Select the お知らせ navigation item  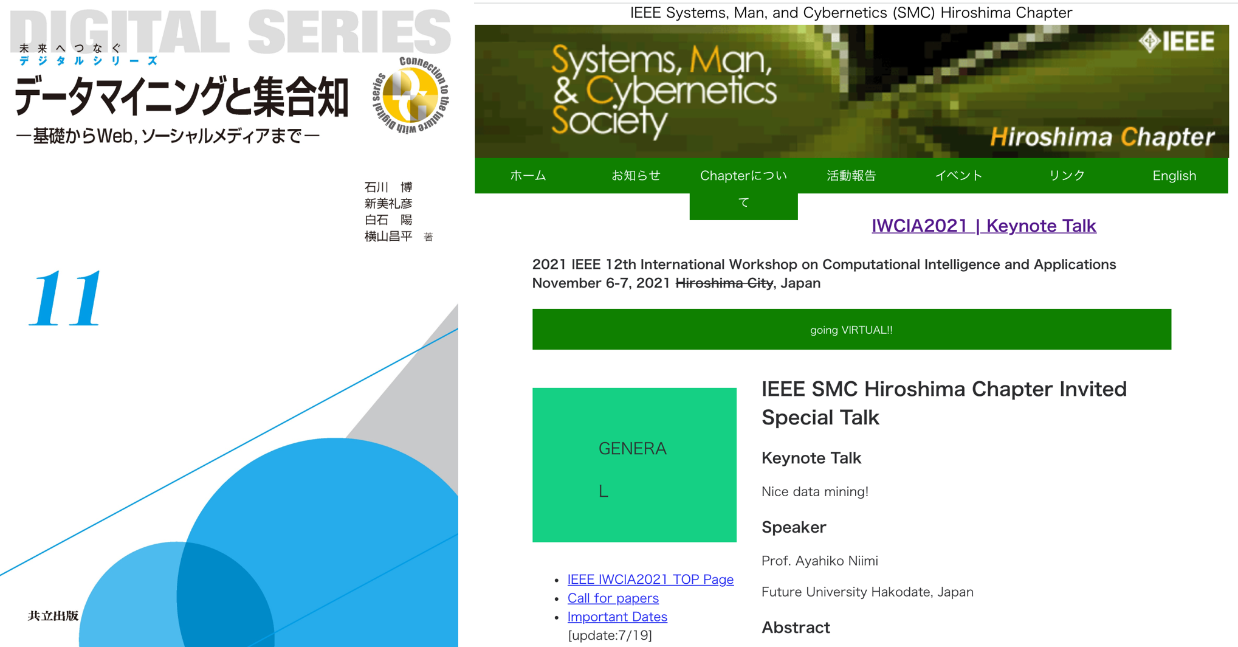click(x=635, y=176)
